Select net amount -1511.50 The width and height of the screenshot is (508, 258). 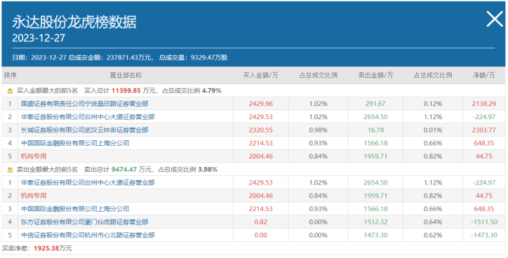point(483,222)
